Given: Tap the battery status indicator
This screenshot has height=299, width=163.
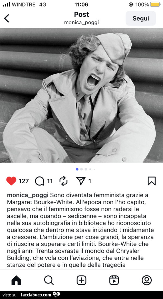Looking at the screenshot, I should tap(155, 5).
